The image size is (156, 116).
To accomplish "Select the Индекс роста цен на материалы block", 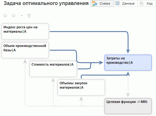I will pos(25,31).
